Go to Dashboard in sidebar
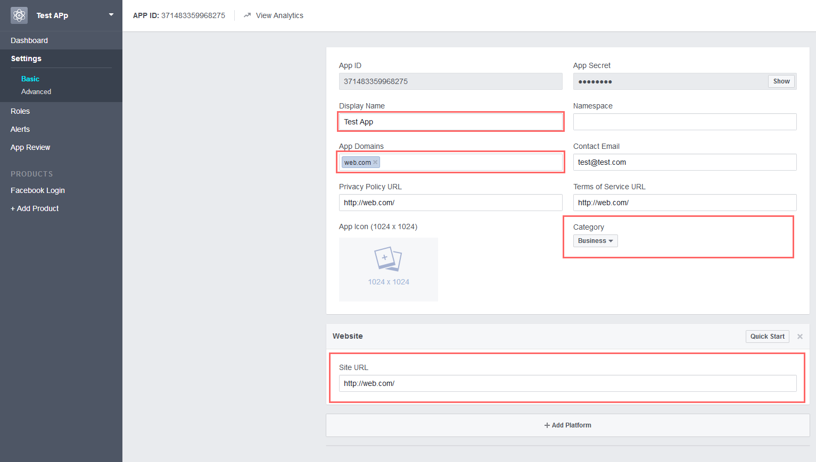The width and height of the screenshot is (816, 462). point(29,40)
